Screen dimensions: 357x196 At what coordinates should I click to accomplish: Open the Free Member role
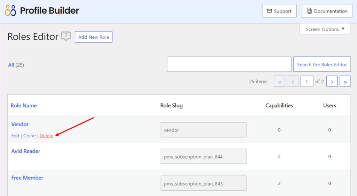point(27,178)
